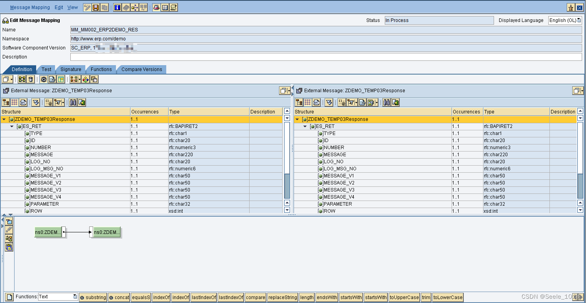
Task: Collapse ES_RET node in right target structure
Action: point(305,126)
